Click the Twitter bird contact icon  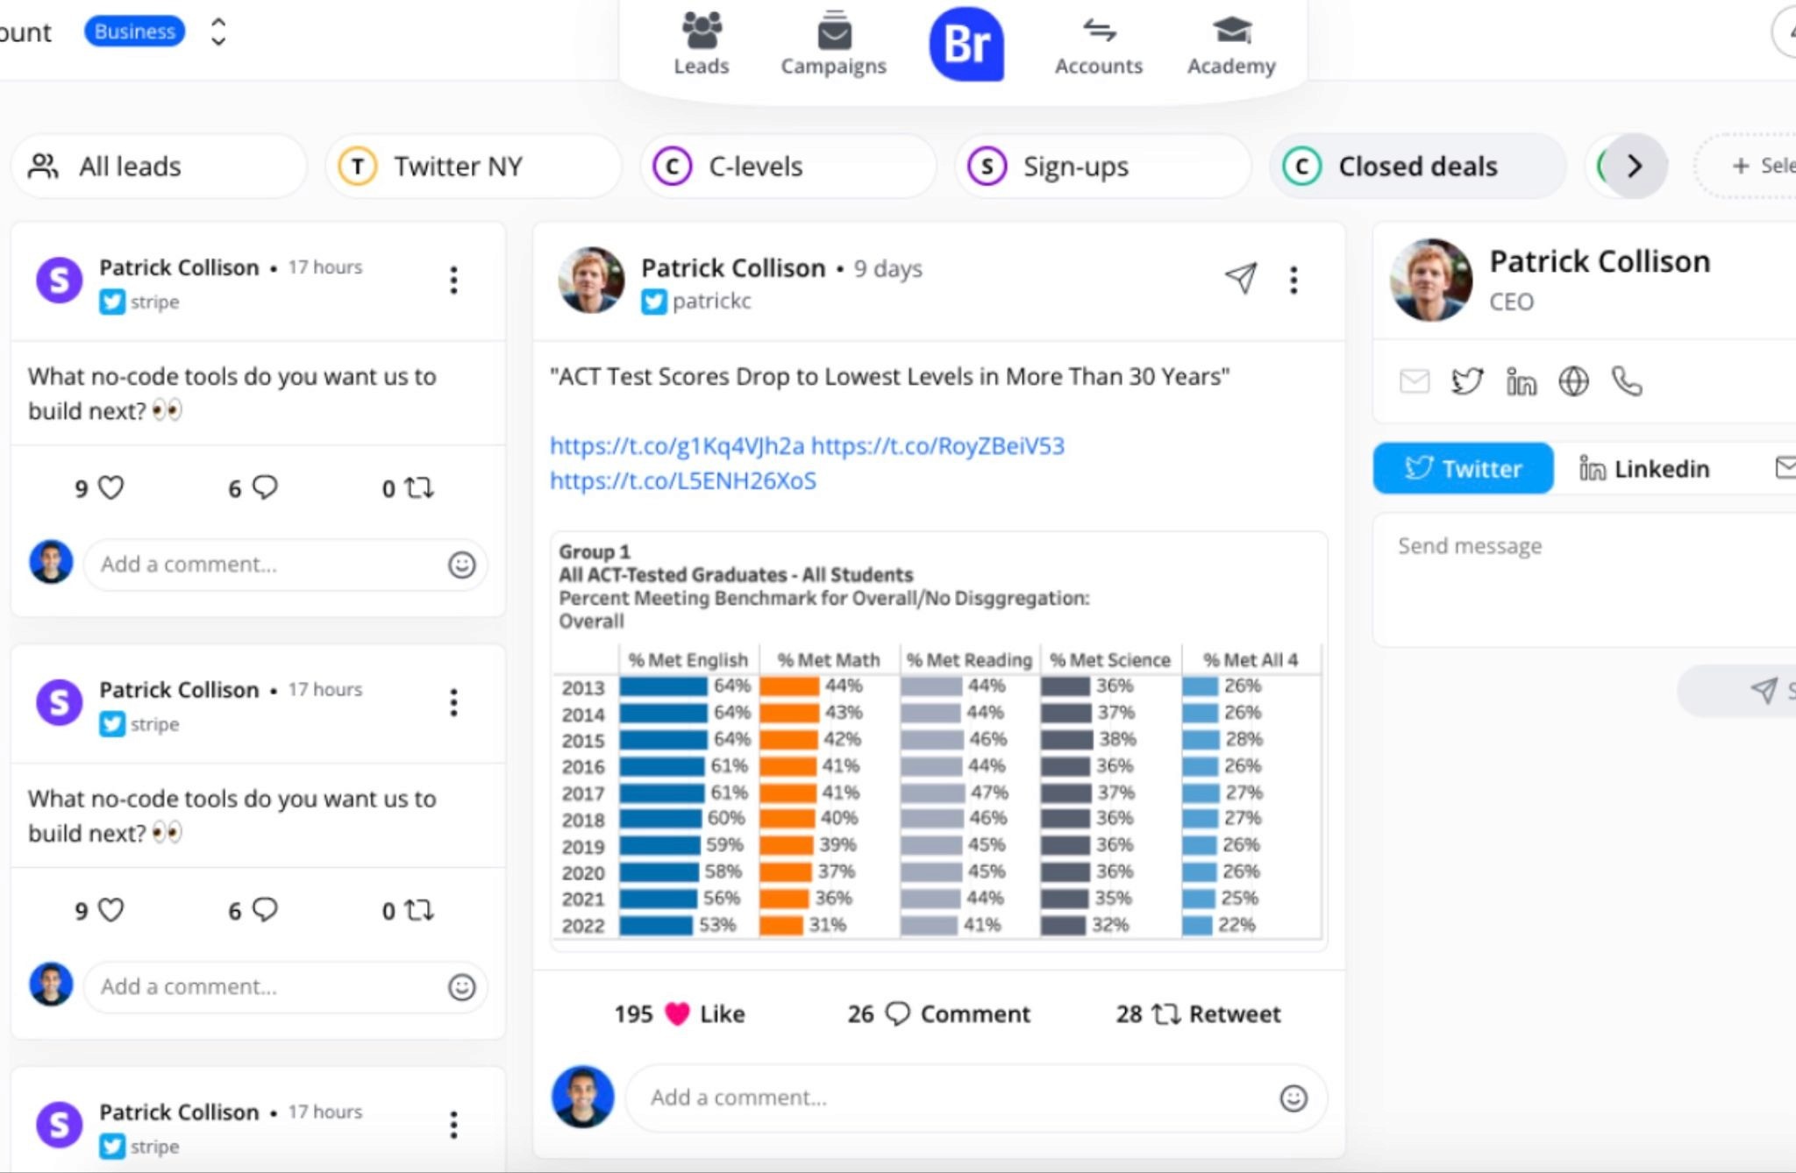[1466, 381]
